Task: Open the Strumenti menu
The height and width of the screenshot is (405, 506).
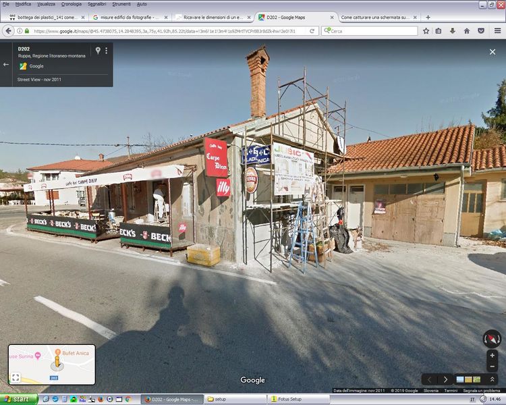Action: [x=121, y=4]
